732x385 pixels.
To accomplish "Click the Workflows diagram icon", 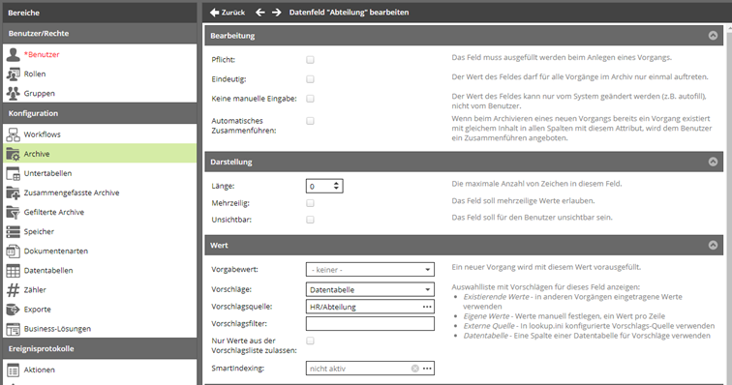I will tap(14, 134).
